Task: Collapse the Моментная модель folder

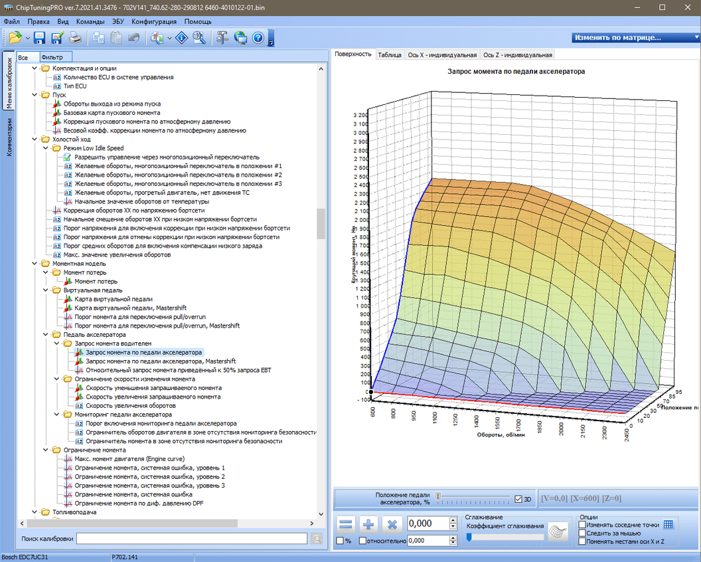Action: [x=35, y=264]
